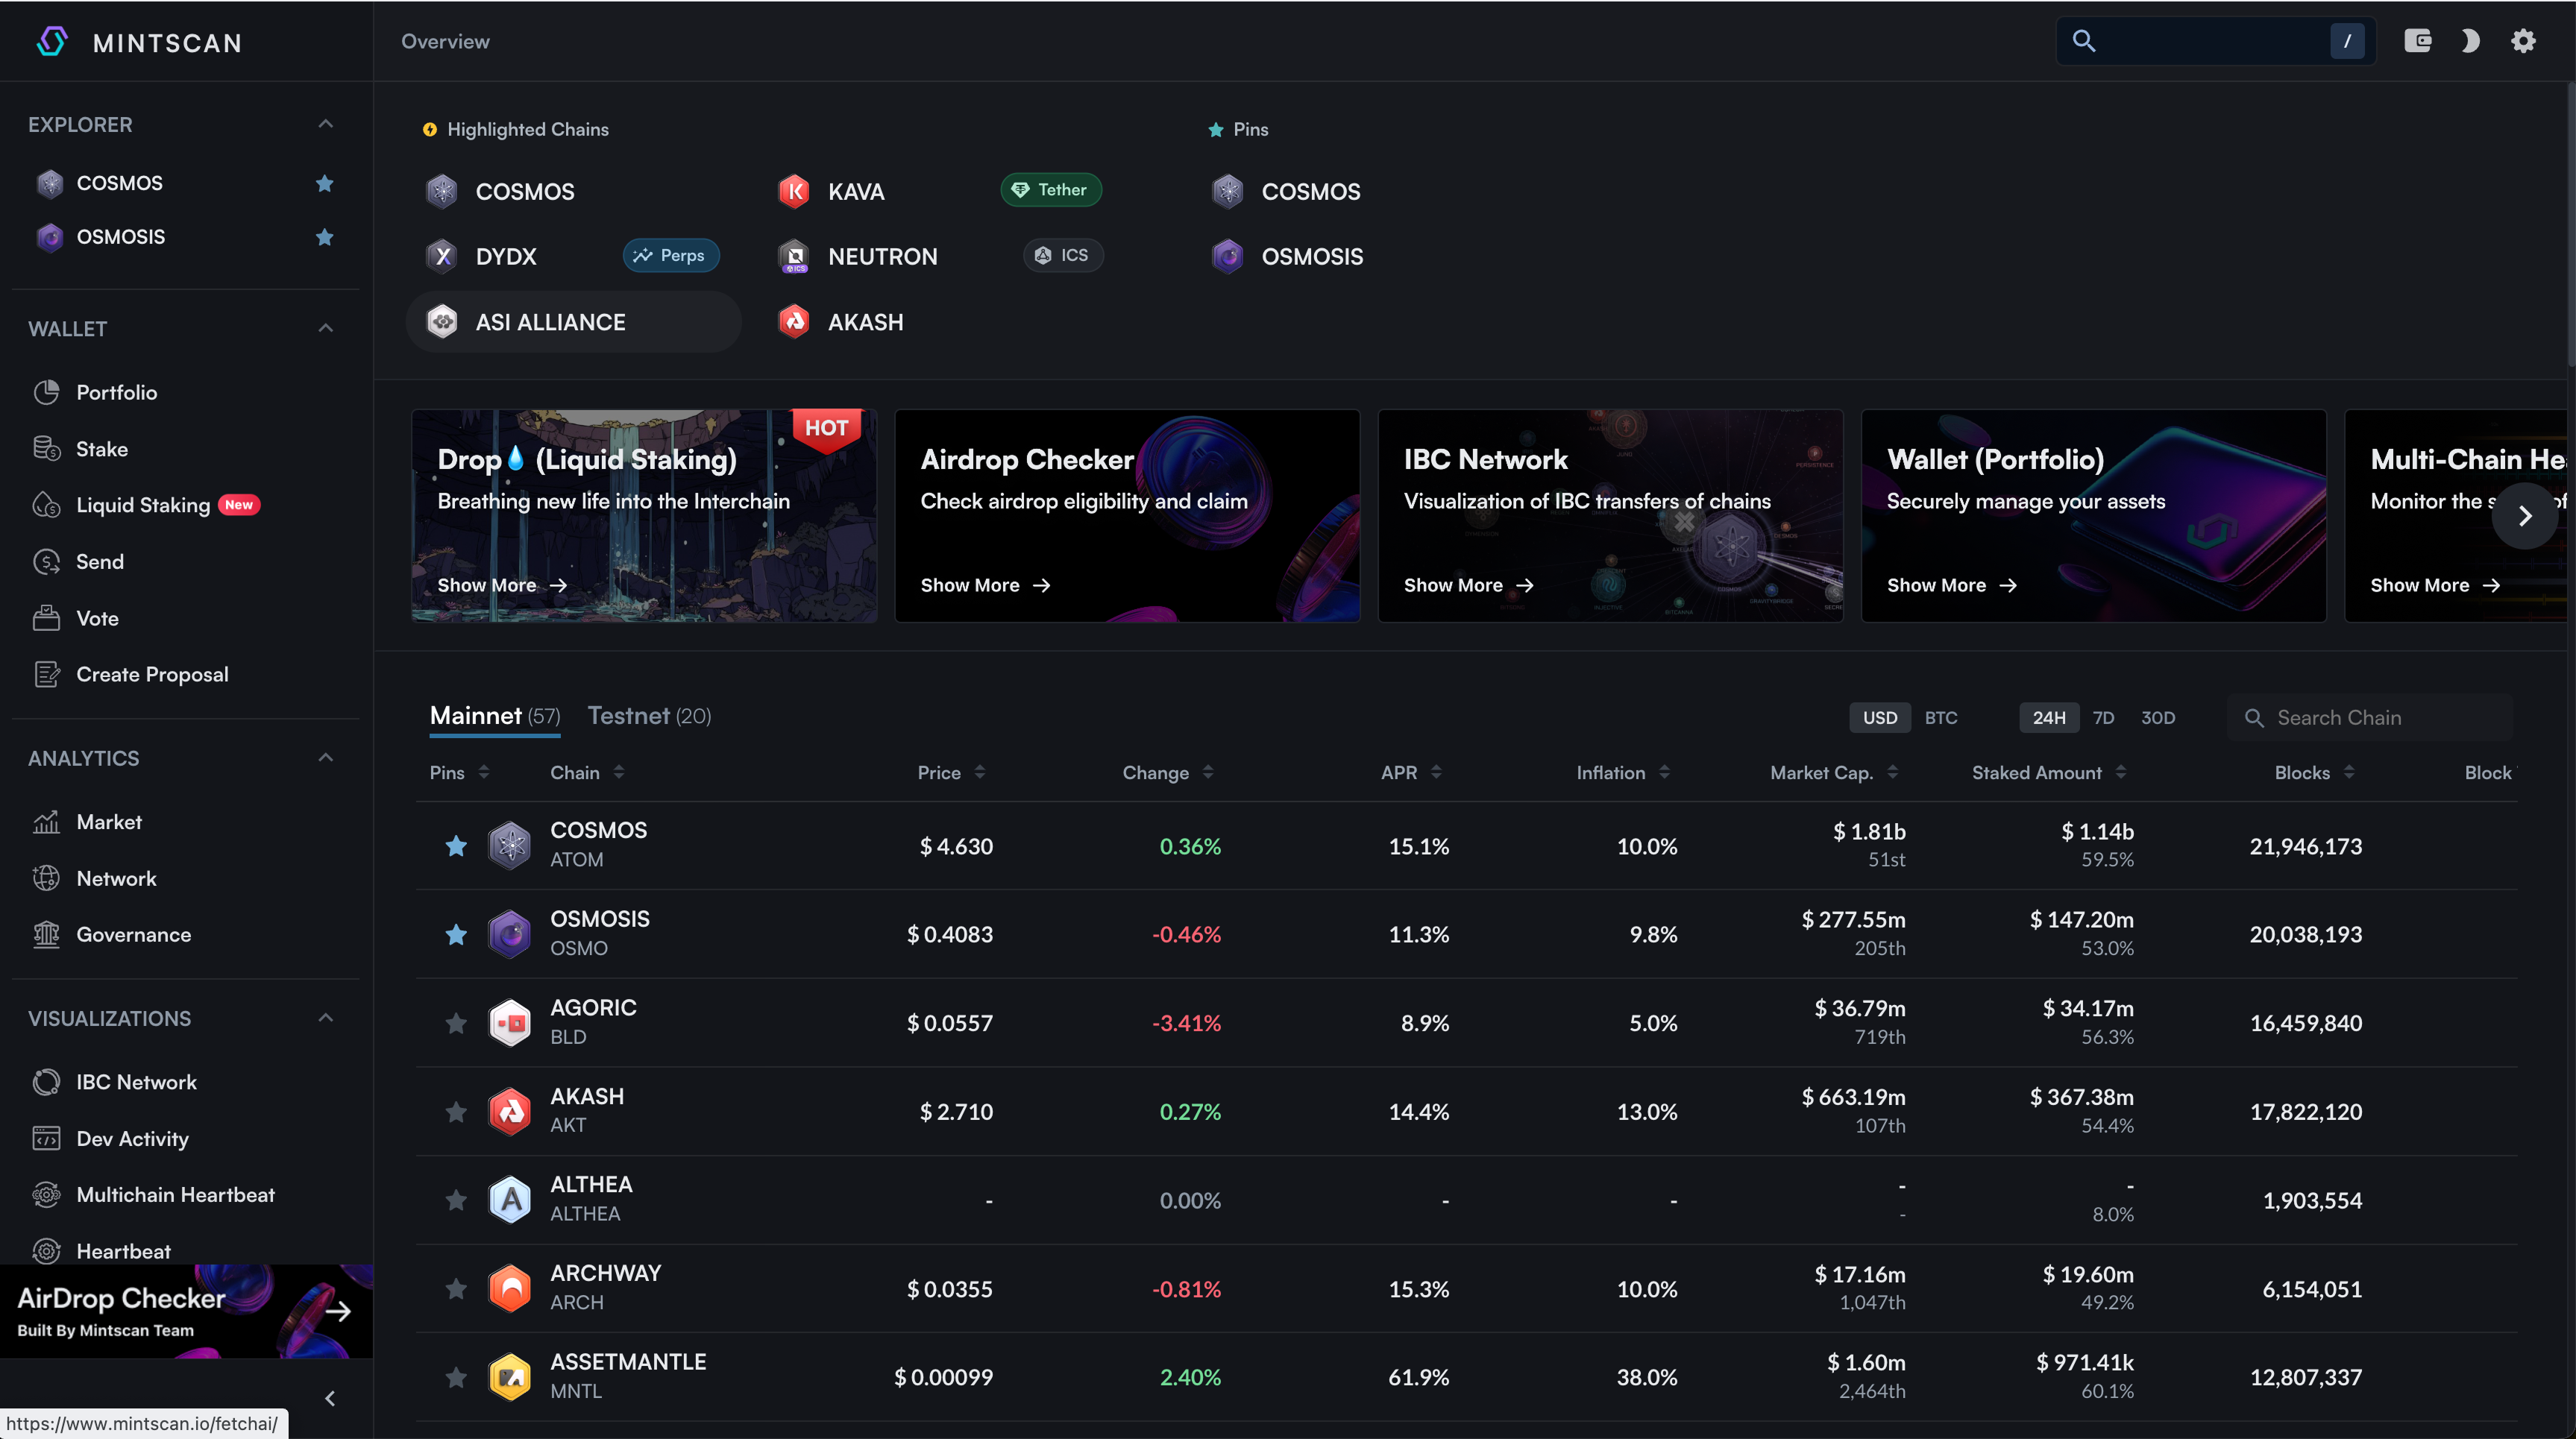Show More on Drop Liquid Staking card
Screen dimensions: 2576x1439
click(502, 585)
